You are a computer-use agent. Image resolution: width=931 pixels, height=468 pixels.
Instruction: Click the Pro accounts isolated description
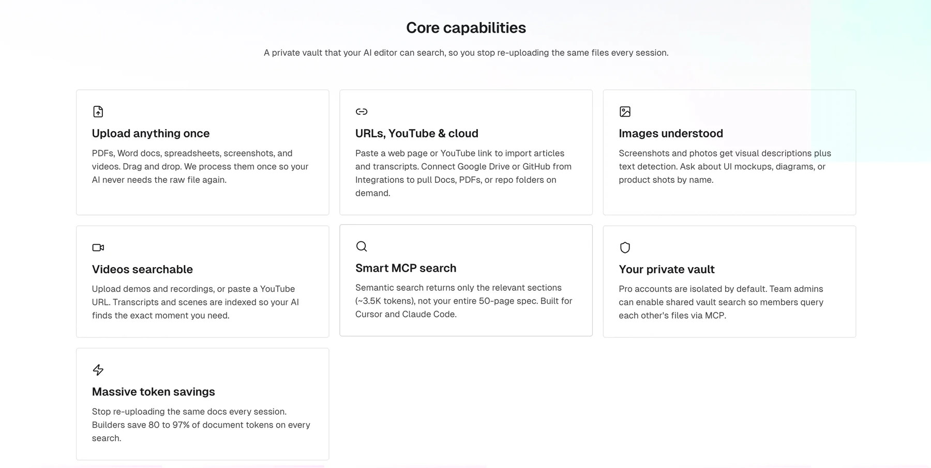tap(721, 302)
